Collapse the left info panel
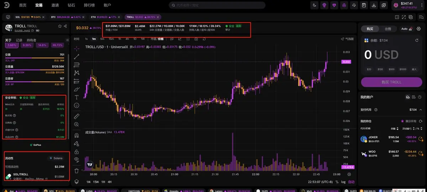The width and height of the screenshot is (427, 192). tap(68, 40)
